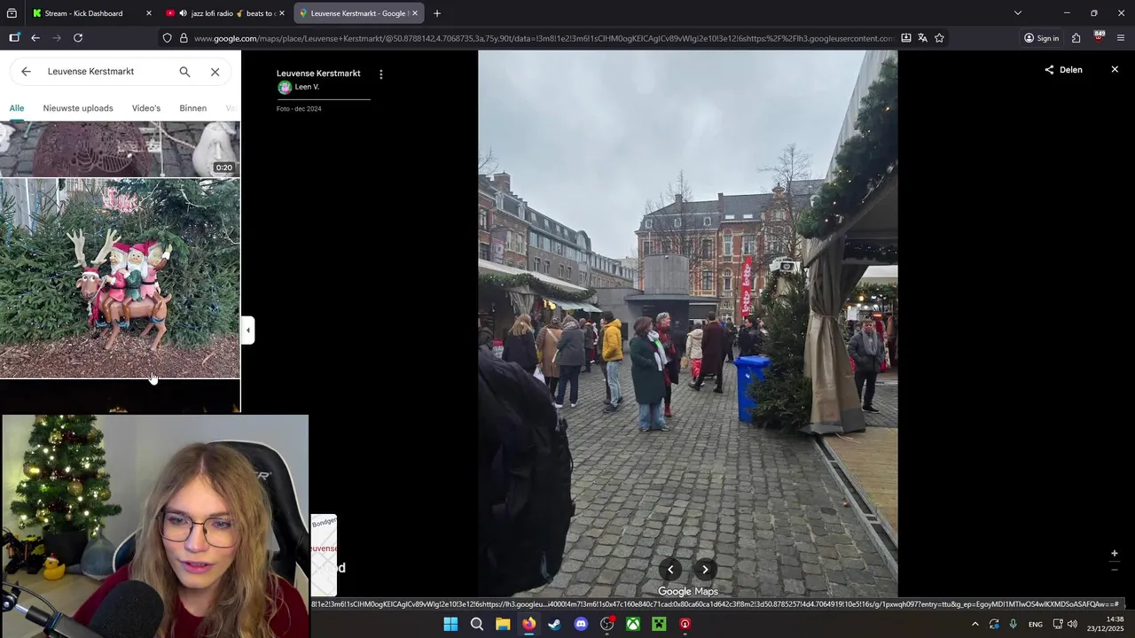Zoom in on the photo

(1115, 554)
